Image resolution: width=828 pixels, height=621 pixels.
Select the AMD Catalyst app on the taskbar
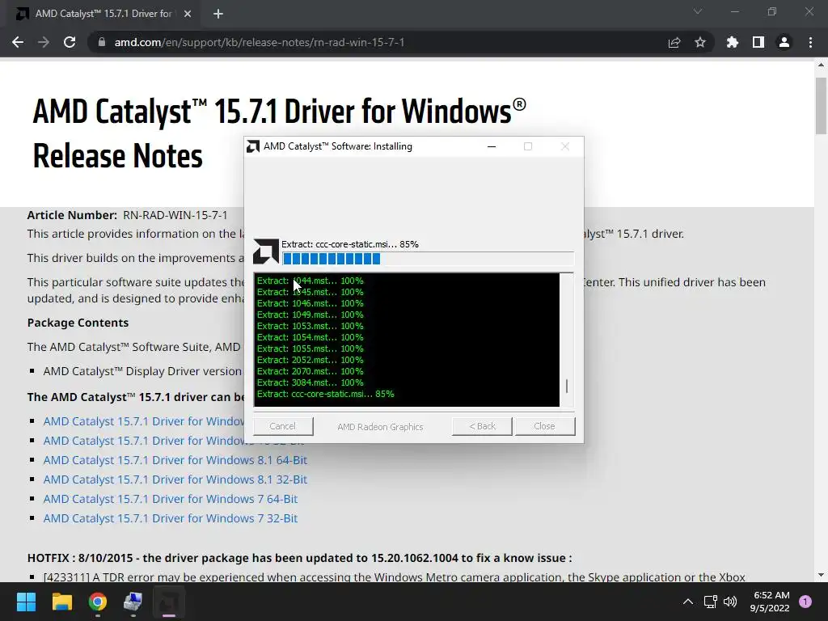[169, 602]
